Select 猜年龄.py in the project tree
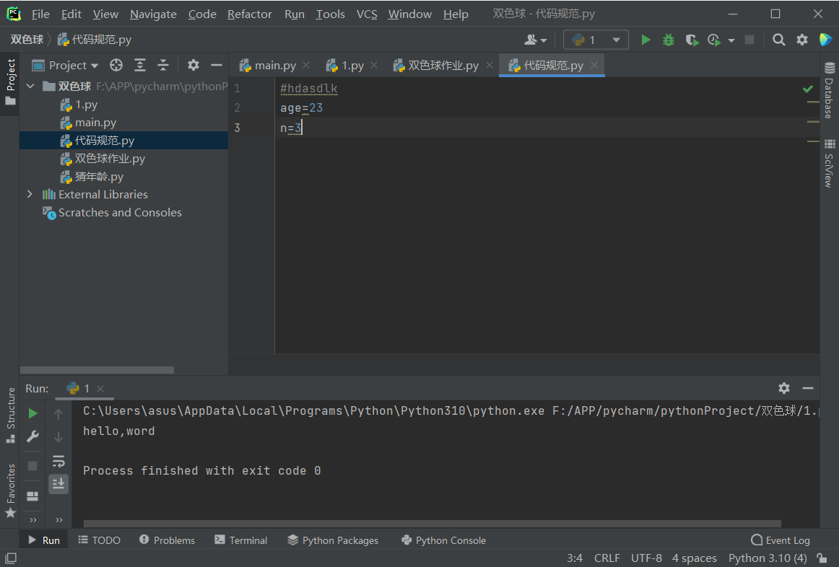Image resolution: width=839 pixels, height=567 pixels. [x=99, y=177]
